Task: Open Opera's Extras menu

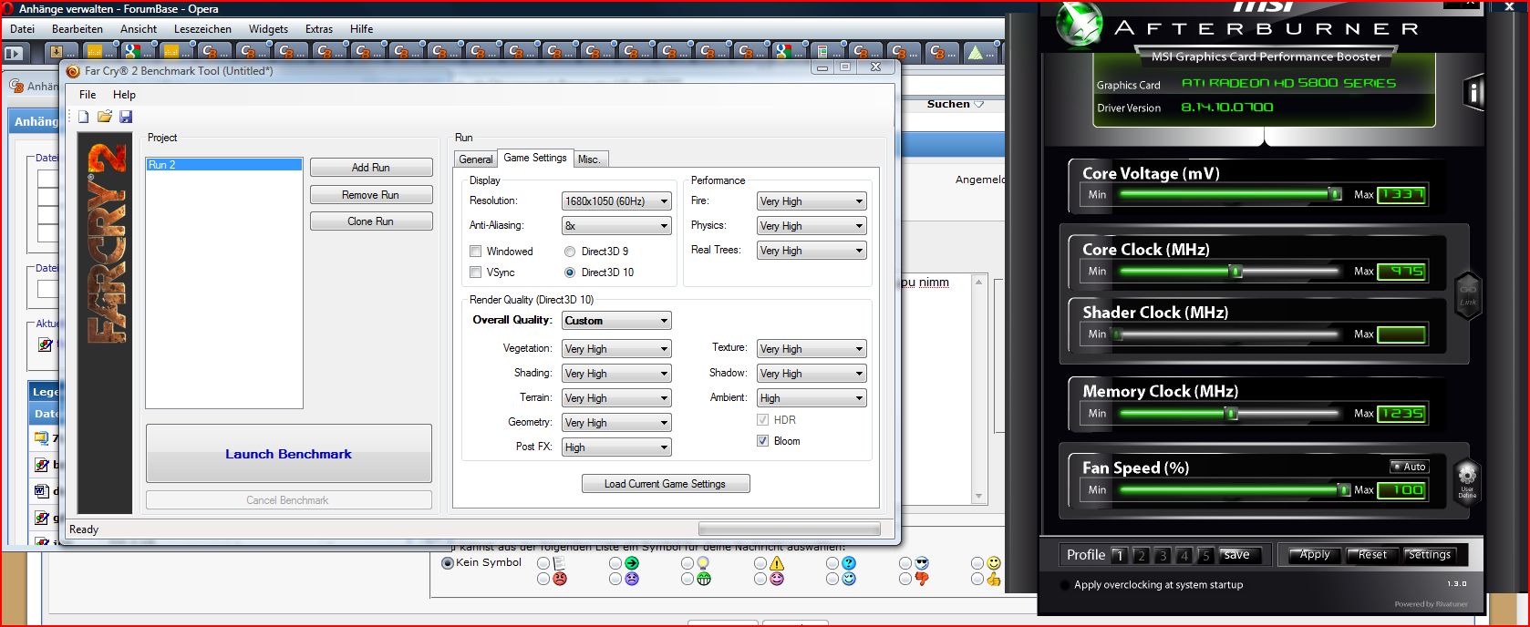Action: [319, 29]
